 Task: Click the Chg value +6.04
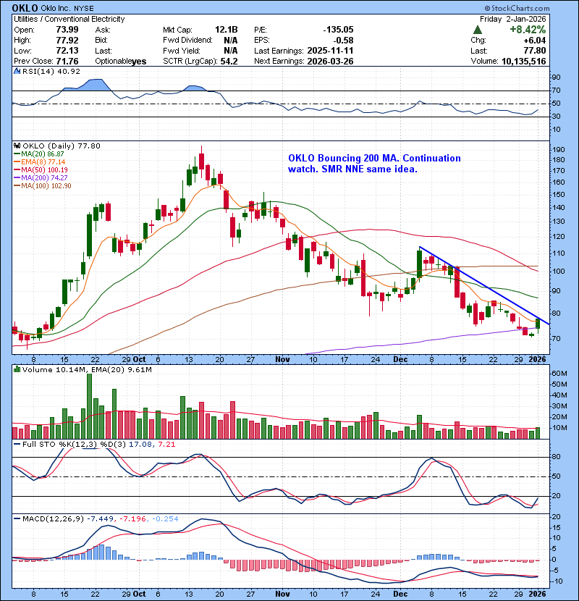[535, 41]
